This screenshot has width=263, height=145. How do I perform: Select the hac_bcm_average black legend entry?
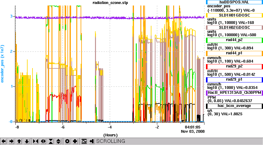pos(234,106)
